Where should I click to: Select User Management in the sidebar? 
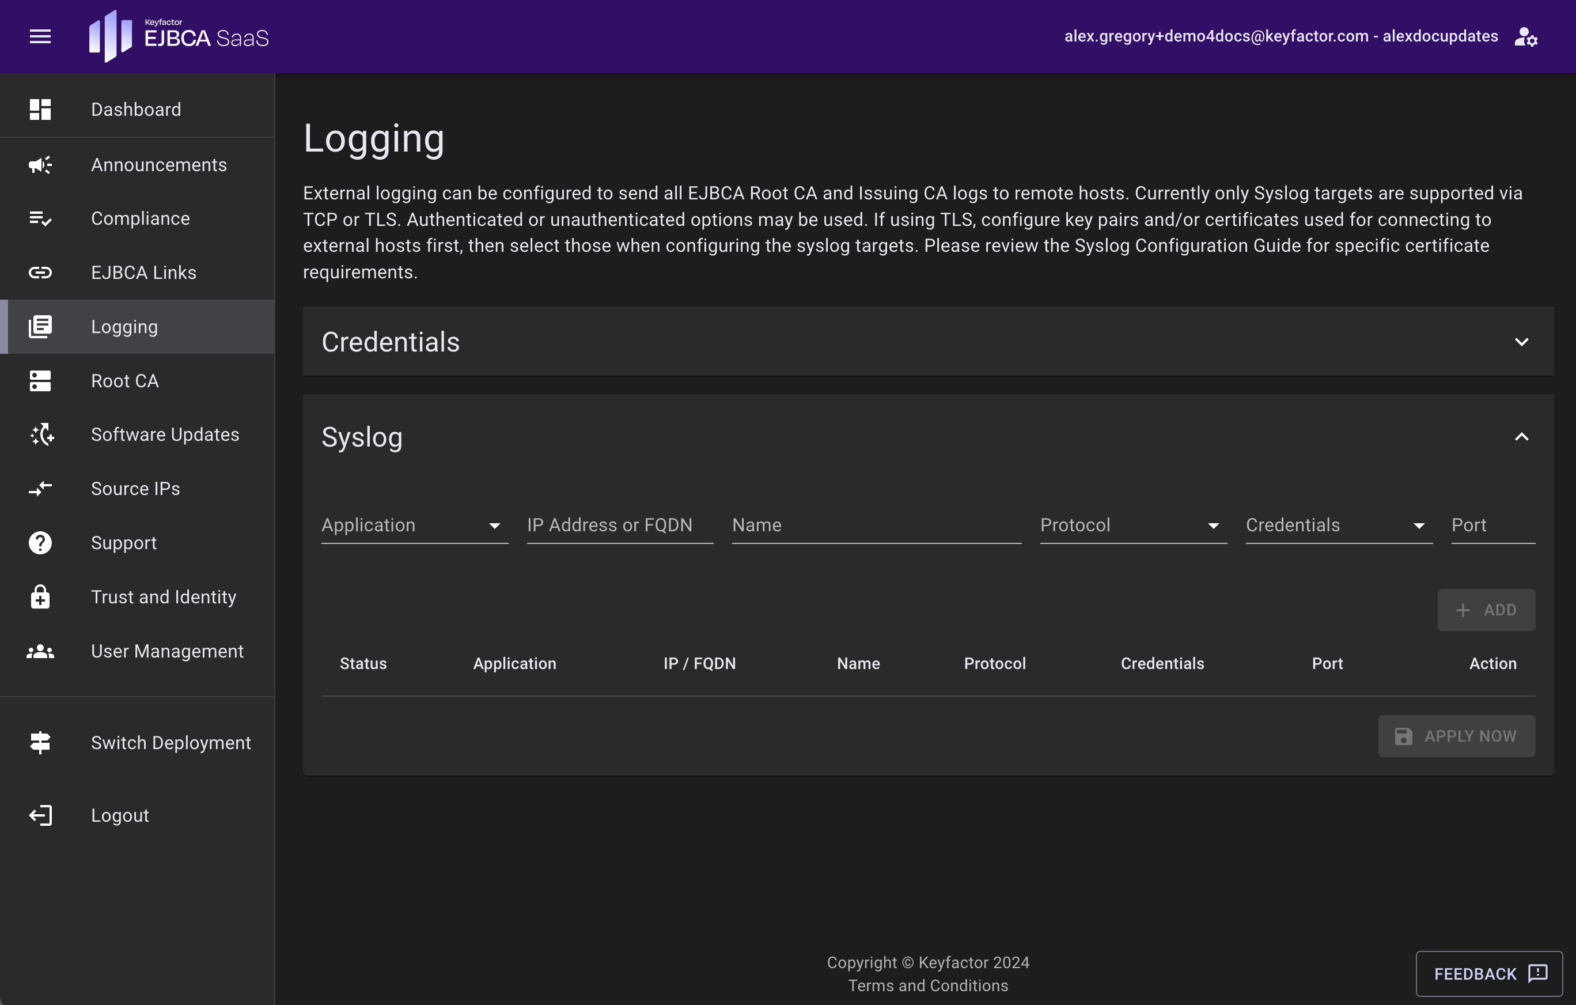coord(167,651)
